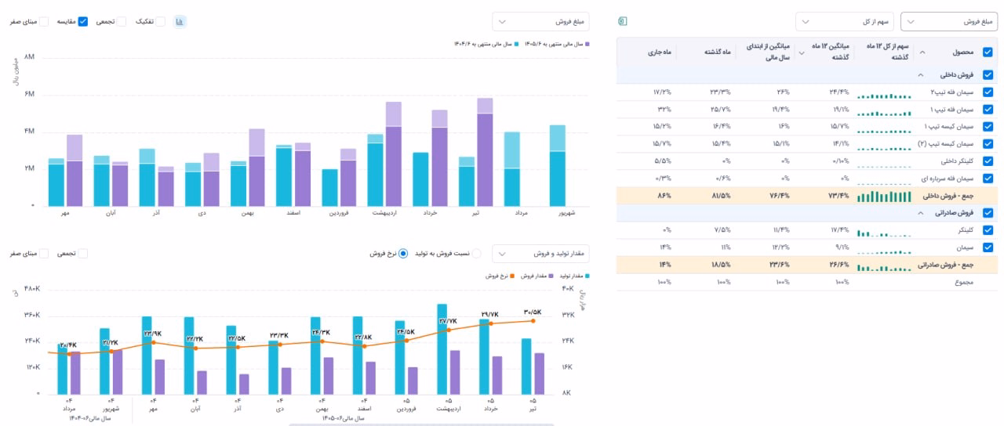Viewport: 1004px width, 426px height.
Task: Click the bar chart type icon
Action: [x=180, y=22]
